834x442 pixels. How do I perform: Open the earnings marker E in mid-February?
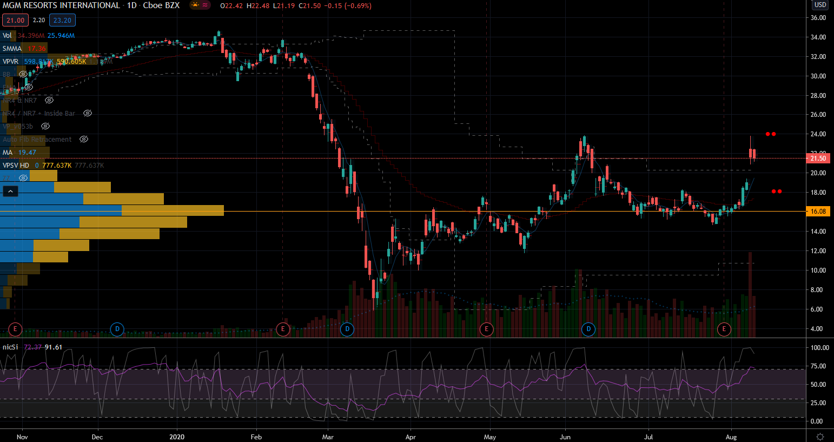283,329
